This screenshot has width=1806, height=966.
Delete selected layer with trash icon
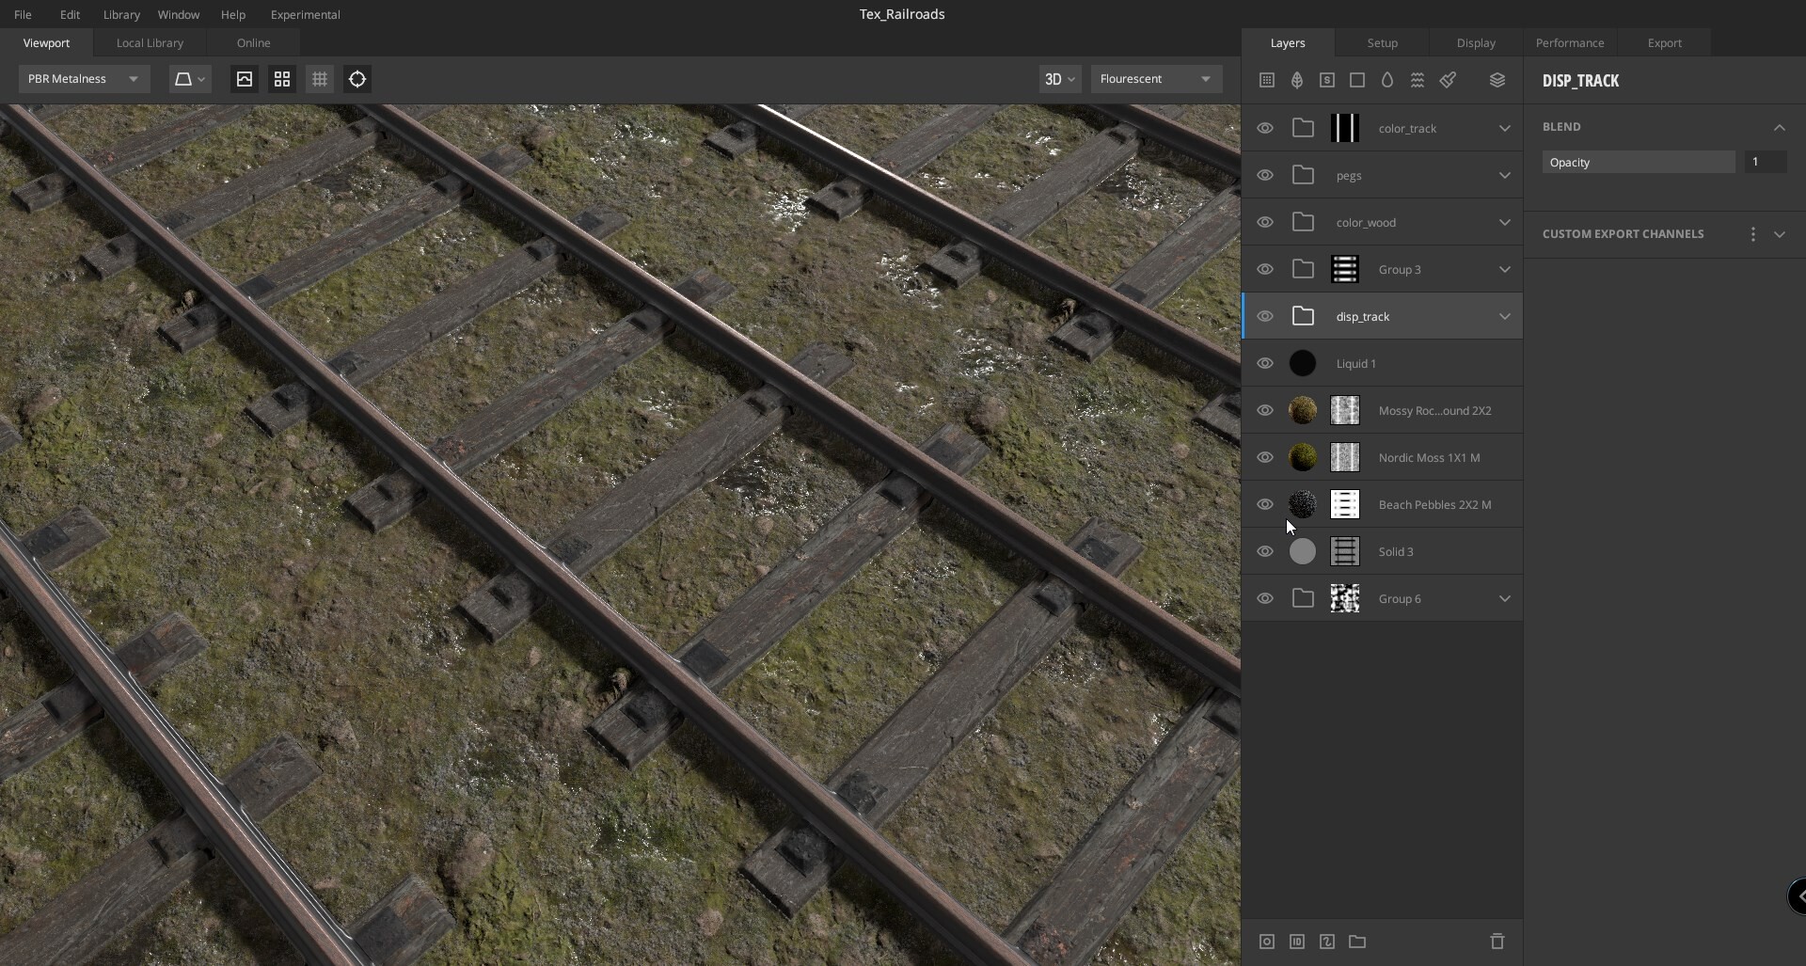pos(1497,942)
